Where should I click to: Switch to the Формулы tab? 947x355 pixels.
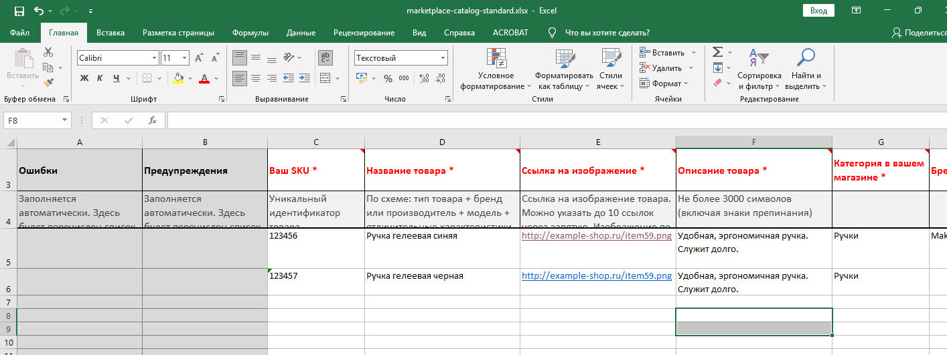[250, 32]
